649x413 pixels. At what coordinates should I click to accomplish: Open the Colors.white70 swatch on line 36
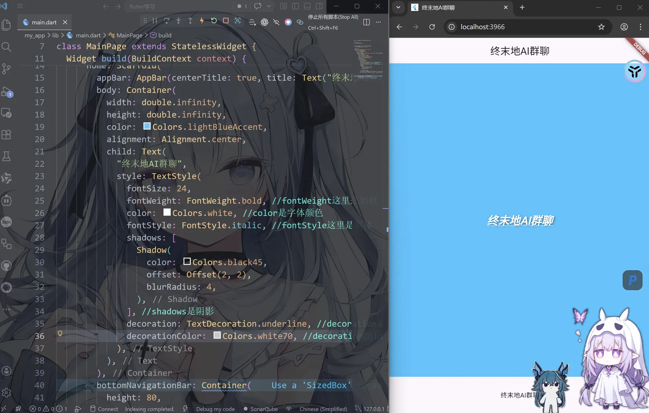pyautogui.click(x=217, y=335)
